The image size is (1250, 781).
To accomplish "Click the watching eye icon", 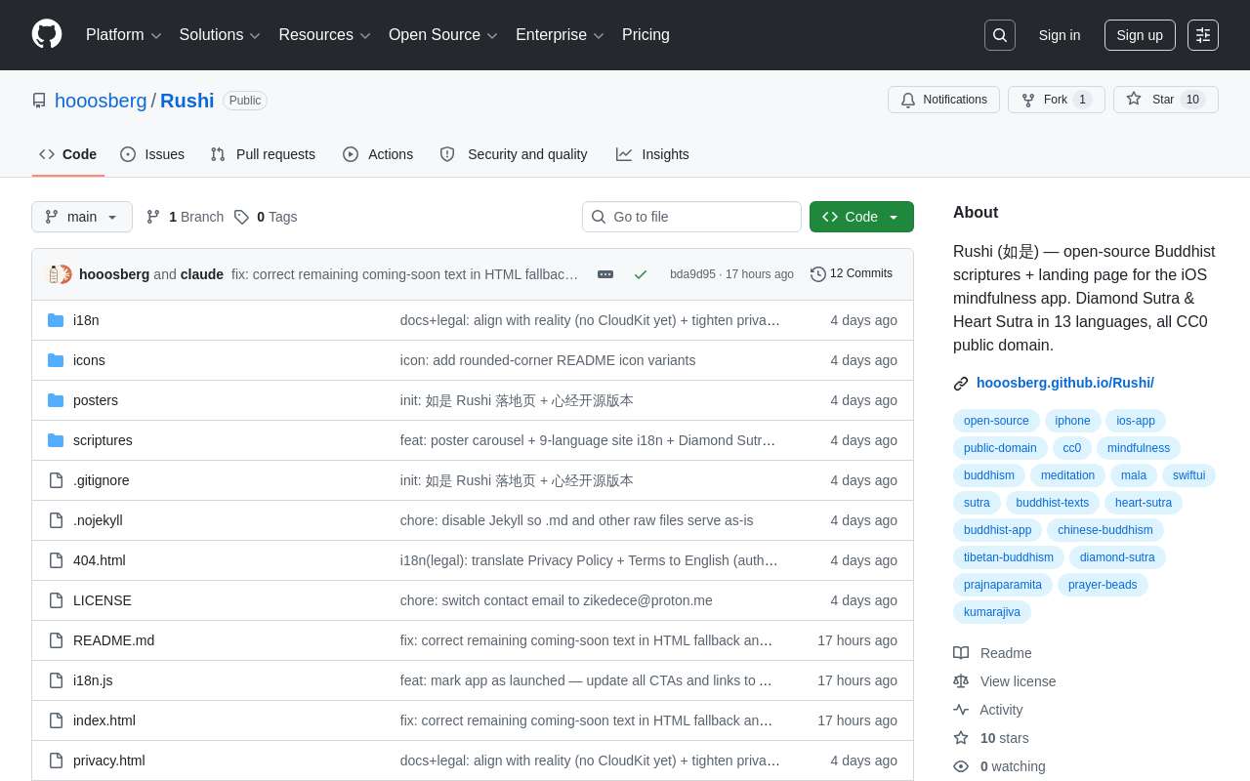I will [x=961, y=766].
